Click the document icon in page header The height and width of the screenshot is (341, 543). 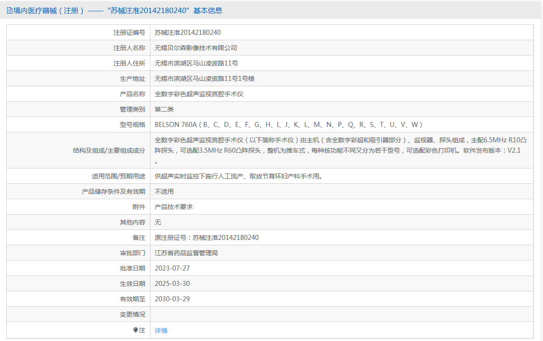pyautogui.click(x=9, y=10)
